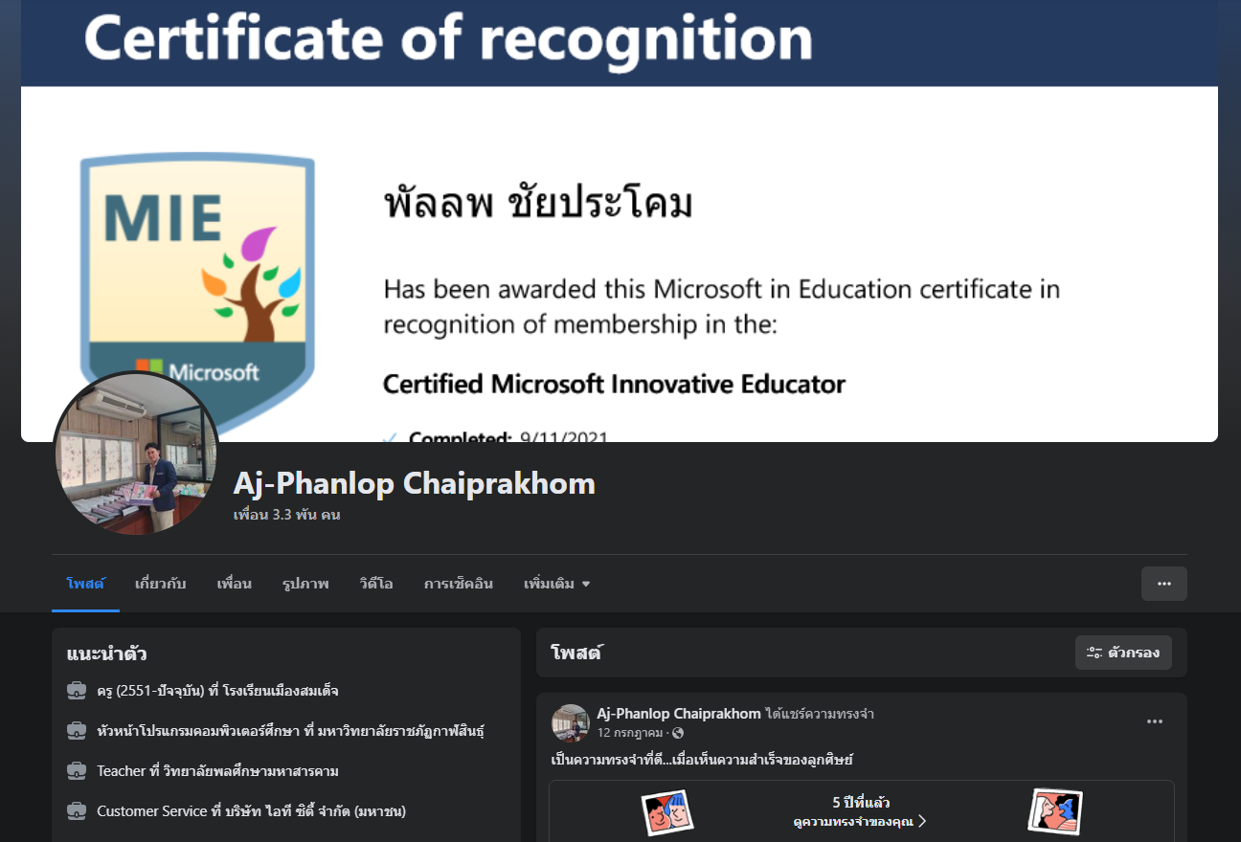
Task: View the round profile picture
Action: click(x=135, y=454)
